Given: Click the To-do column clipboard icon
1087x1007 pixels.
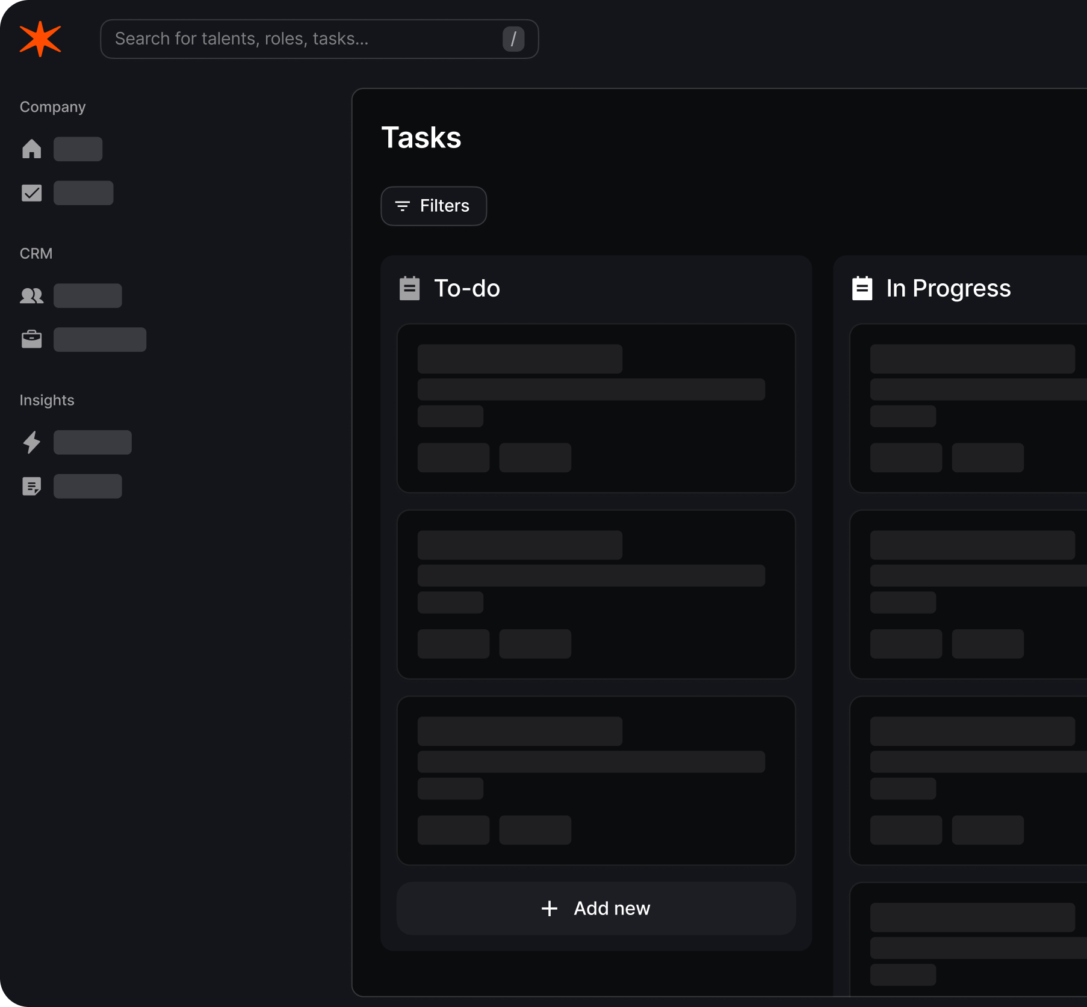Looking at the screenshot, I should [410, 288].
